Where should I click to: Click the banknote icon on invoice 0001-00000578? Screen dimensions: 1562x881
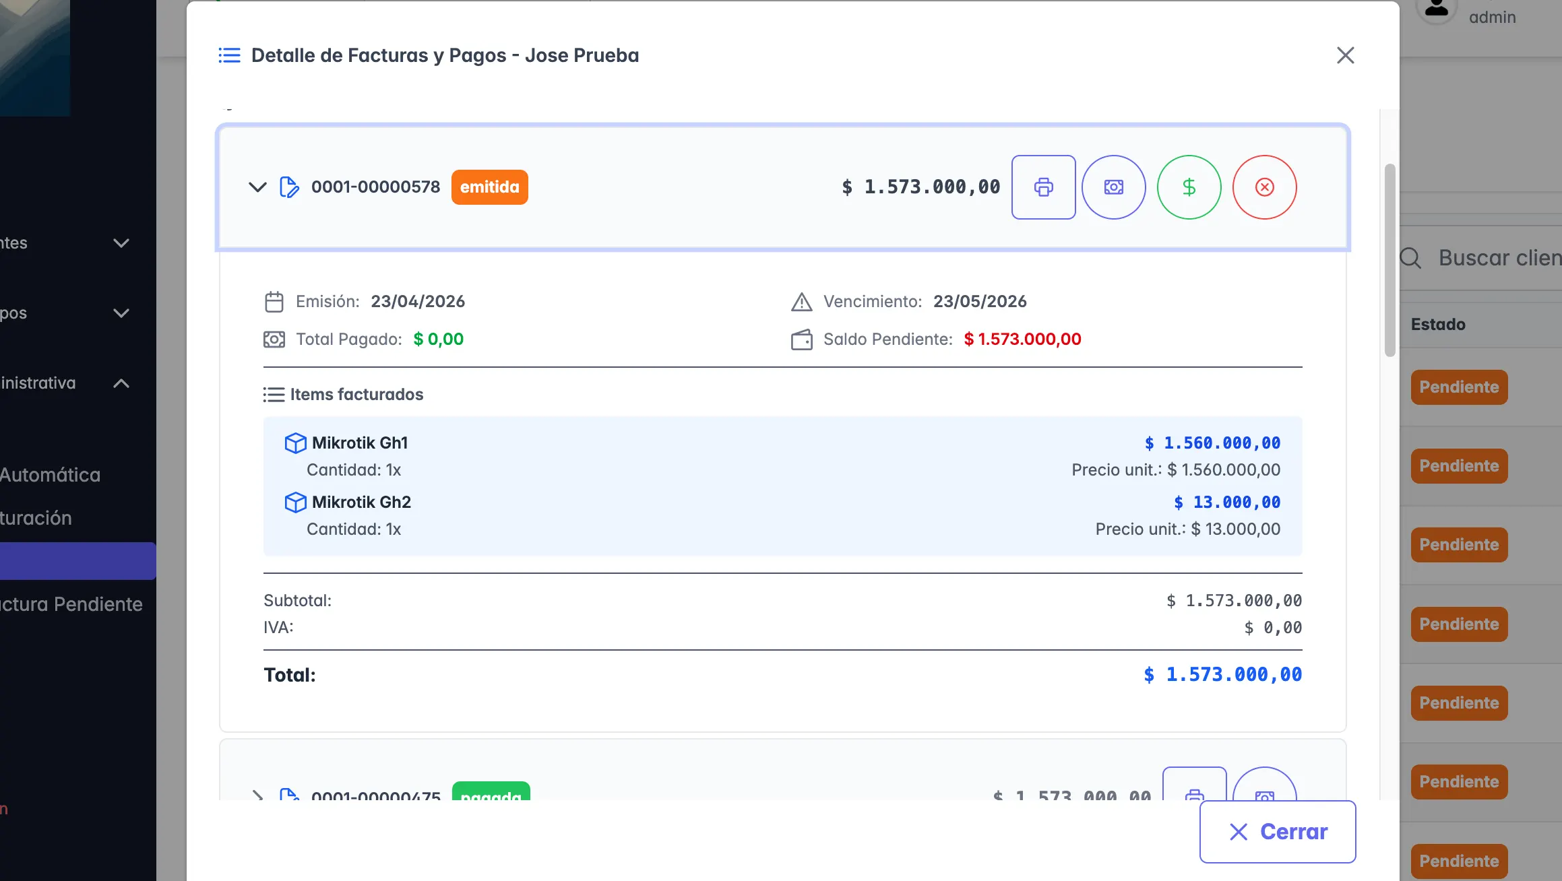click(1113, 187)
